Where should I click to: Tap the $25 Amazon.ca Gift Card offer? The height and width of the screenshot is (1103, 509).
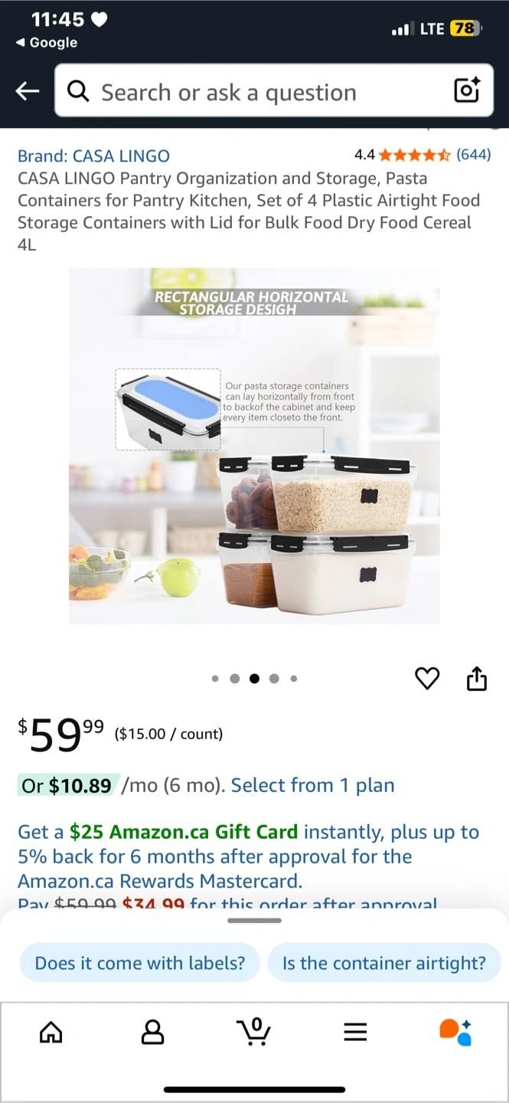pyautogui.click(x=186, y=832)
